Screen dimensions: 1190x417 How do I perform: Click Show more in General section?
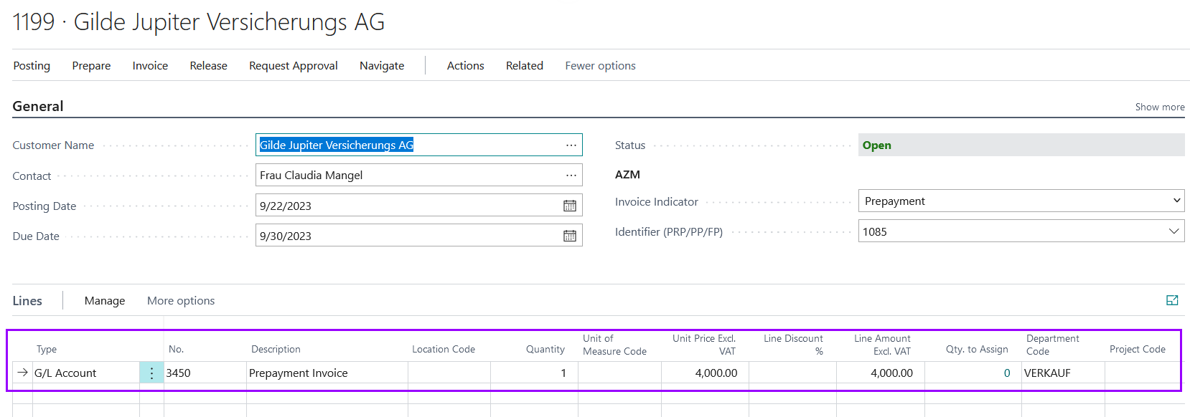pyautogui.click(x=1159, y=107)
